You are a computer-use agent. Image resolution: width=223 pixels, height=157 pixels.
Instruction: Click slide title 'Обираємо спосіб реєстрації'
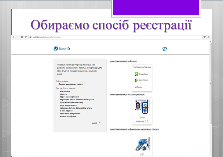click(x=111, y=25)
